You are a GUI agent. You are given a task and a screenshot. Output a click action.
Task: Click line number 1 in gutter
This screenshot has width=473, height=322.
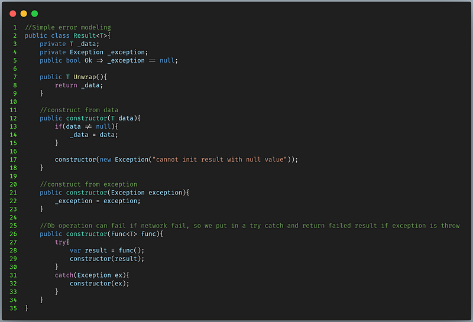[15, 27]
